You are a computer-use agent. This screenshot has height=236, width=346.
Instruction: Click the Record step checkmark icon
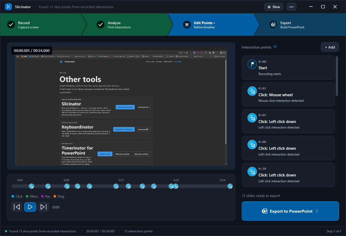(11, 25)
